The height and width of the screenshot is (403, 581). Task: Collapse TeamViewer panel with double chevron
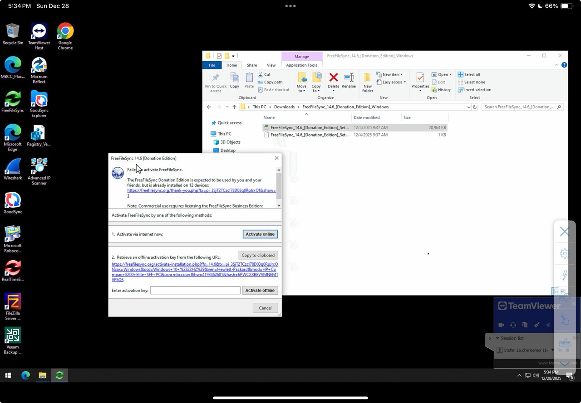[x=548, y=325]
